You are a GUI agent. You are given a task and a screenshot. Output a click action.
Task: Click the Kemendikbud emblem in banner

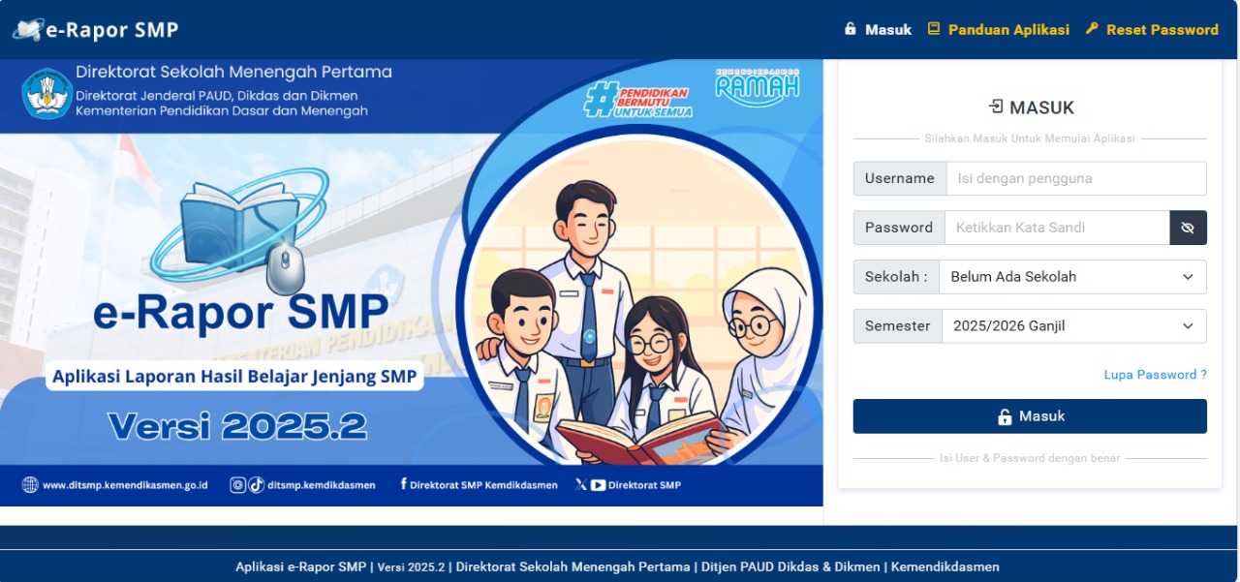(46, 93)
